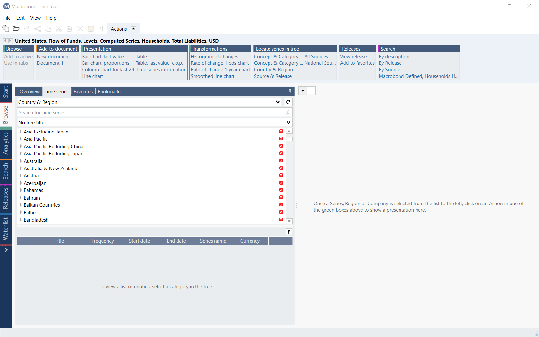
Task: Expand the Bahamas tree node
Action: pyautogui.click(x=21, y=190)
